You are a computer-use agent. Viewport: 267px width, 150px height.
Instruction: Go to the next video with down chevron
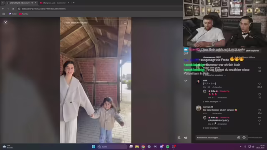(x=186, y=81)
